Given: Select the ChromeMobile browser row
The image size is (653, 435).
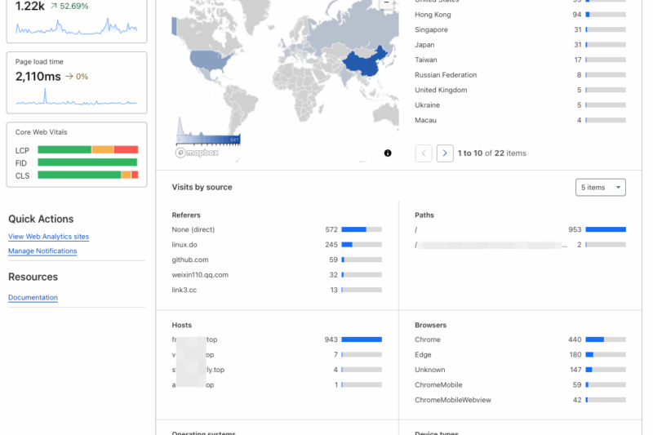Looking at the screenshot, I should pyautogui.click(x=520, y=384).
